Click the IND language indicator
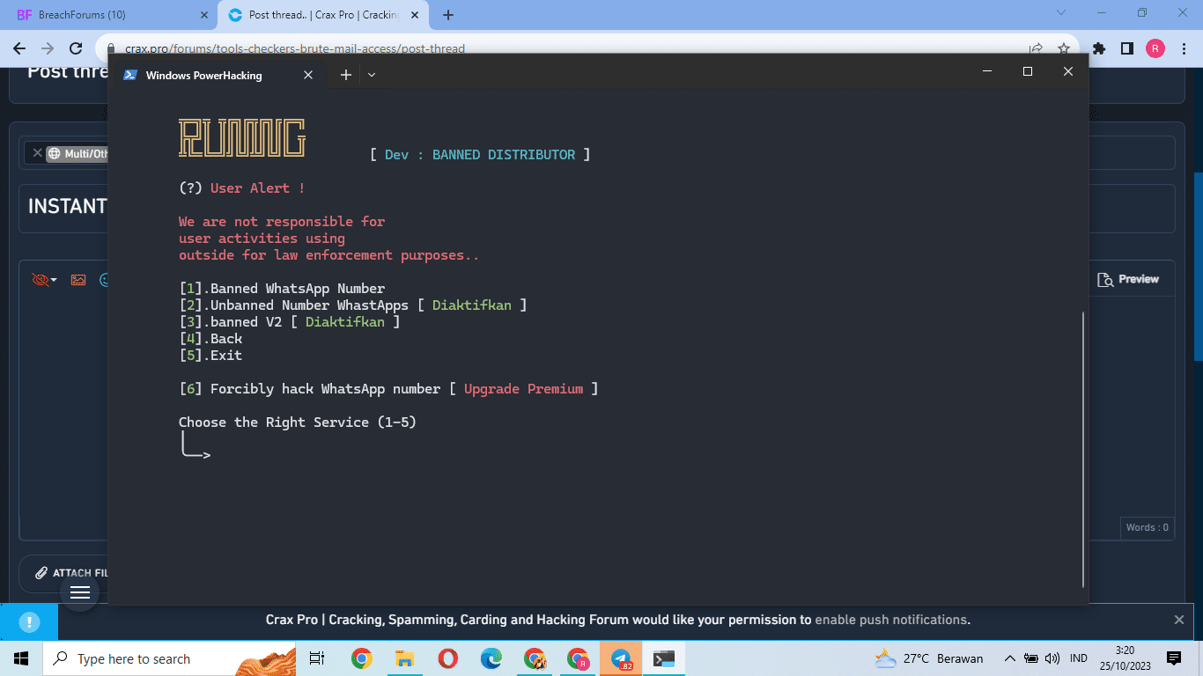 1078,658
